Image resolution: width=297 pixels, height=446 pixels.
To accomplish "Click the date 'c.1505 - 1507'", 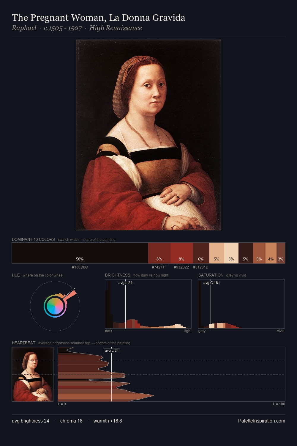I will click(x=63, y=28).
